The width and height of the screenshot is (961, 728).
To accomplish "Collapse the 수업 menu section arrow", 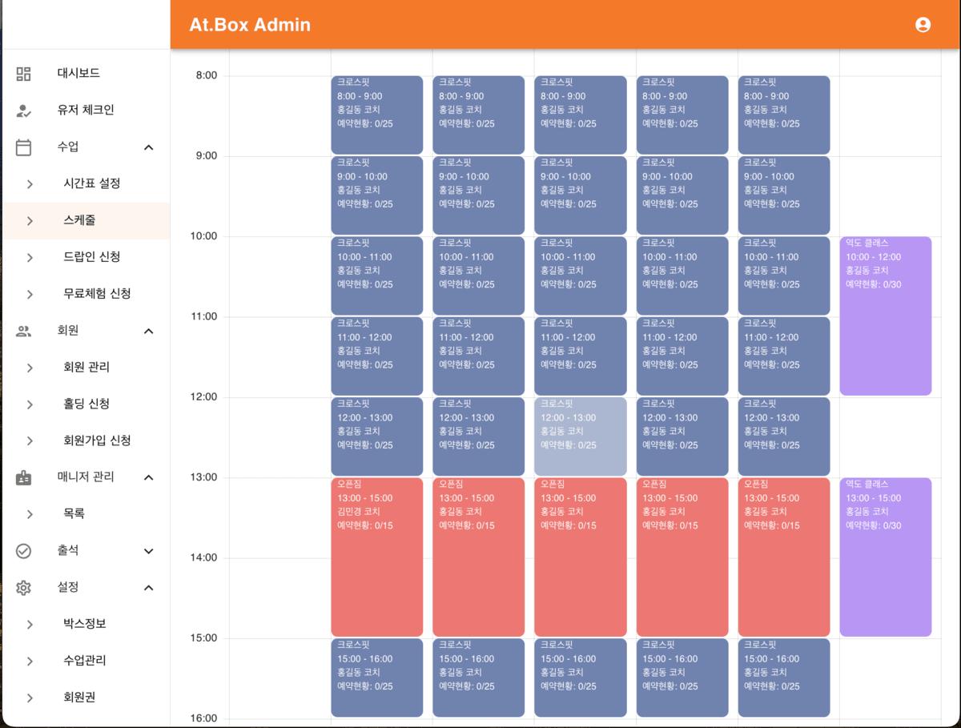I will tap(148, 147).
